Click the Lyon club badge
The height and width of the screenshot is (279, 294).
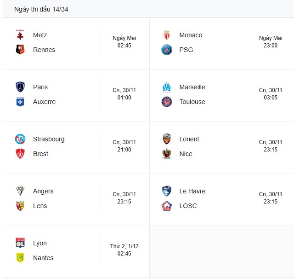pos(20,243)
